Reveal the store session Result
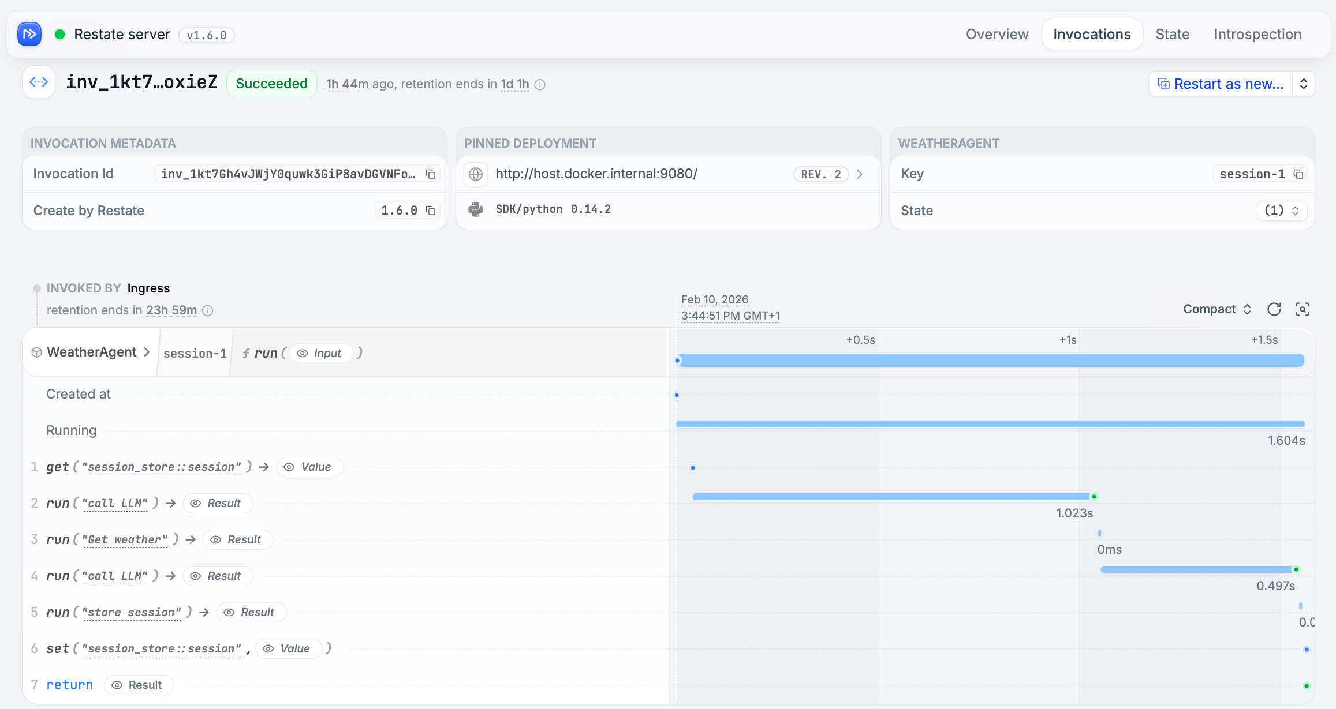The width and height of the screenshot is (1336, 709). pos(251,612)
